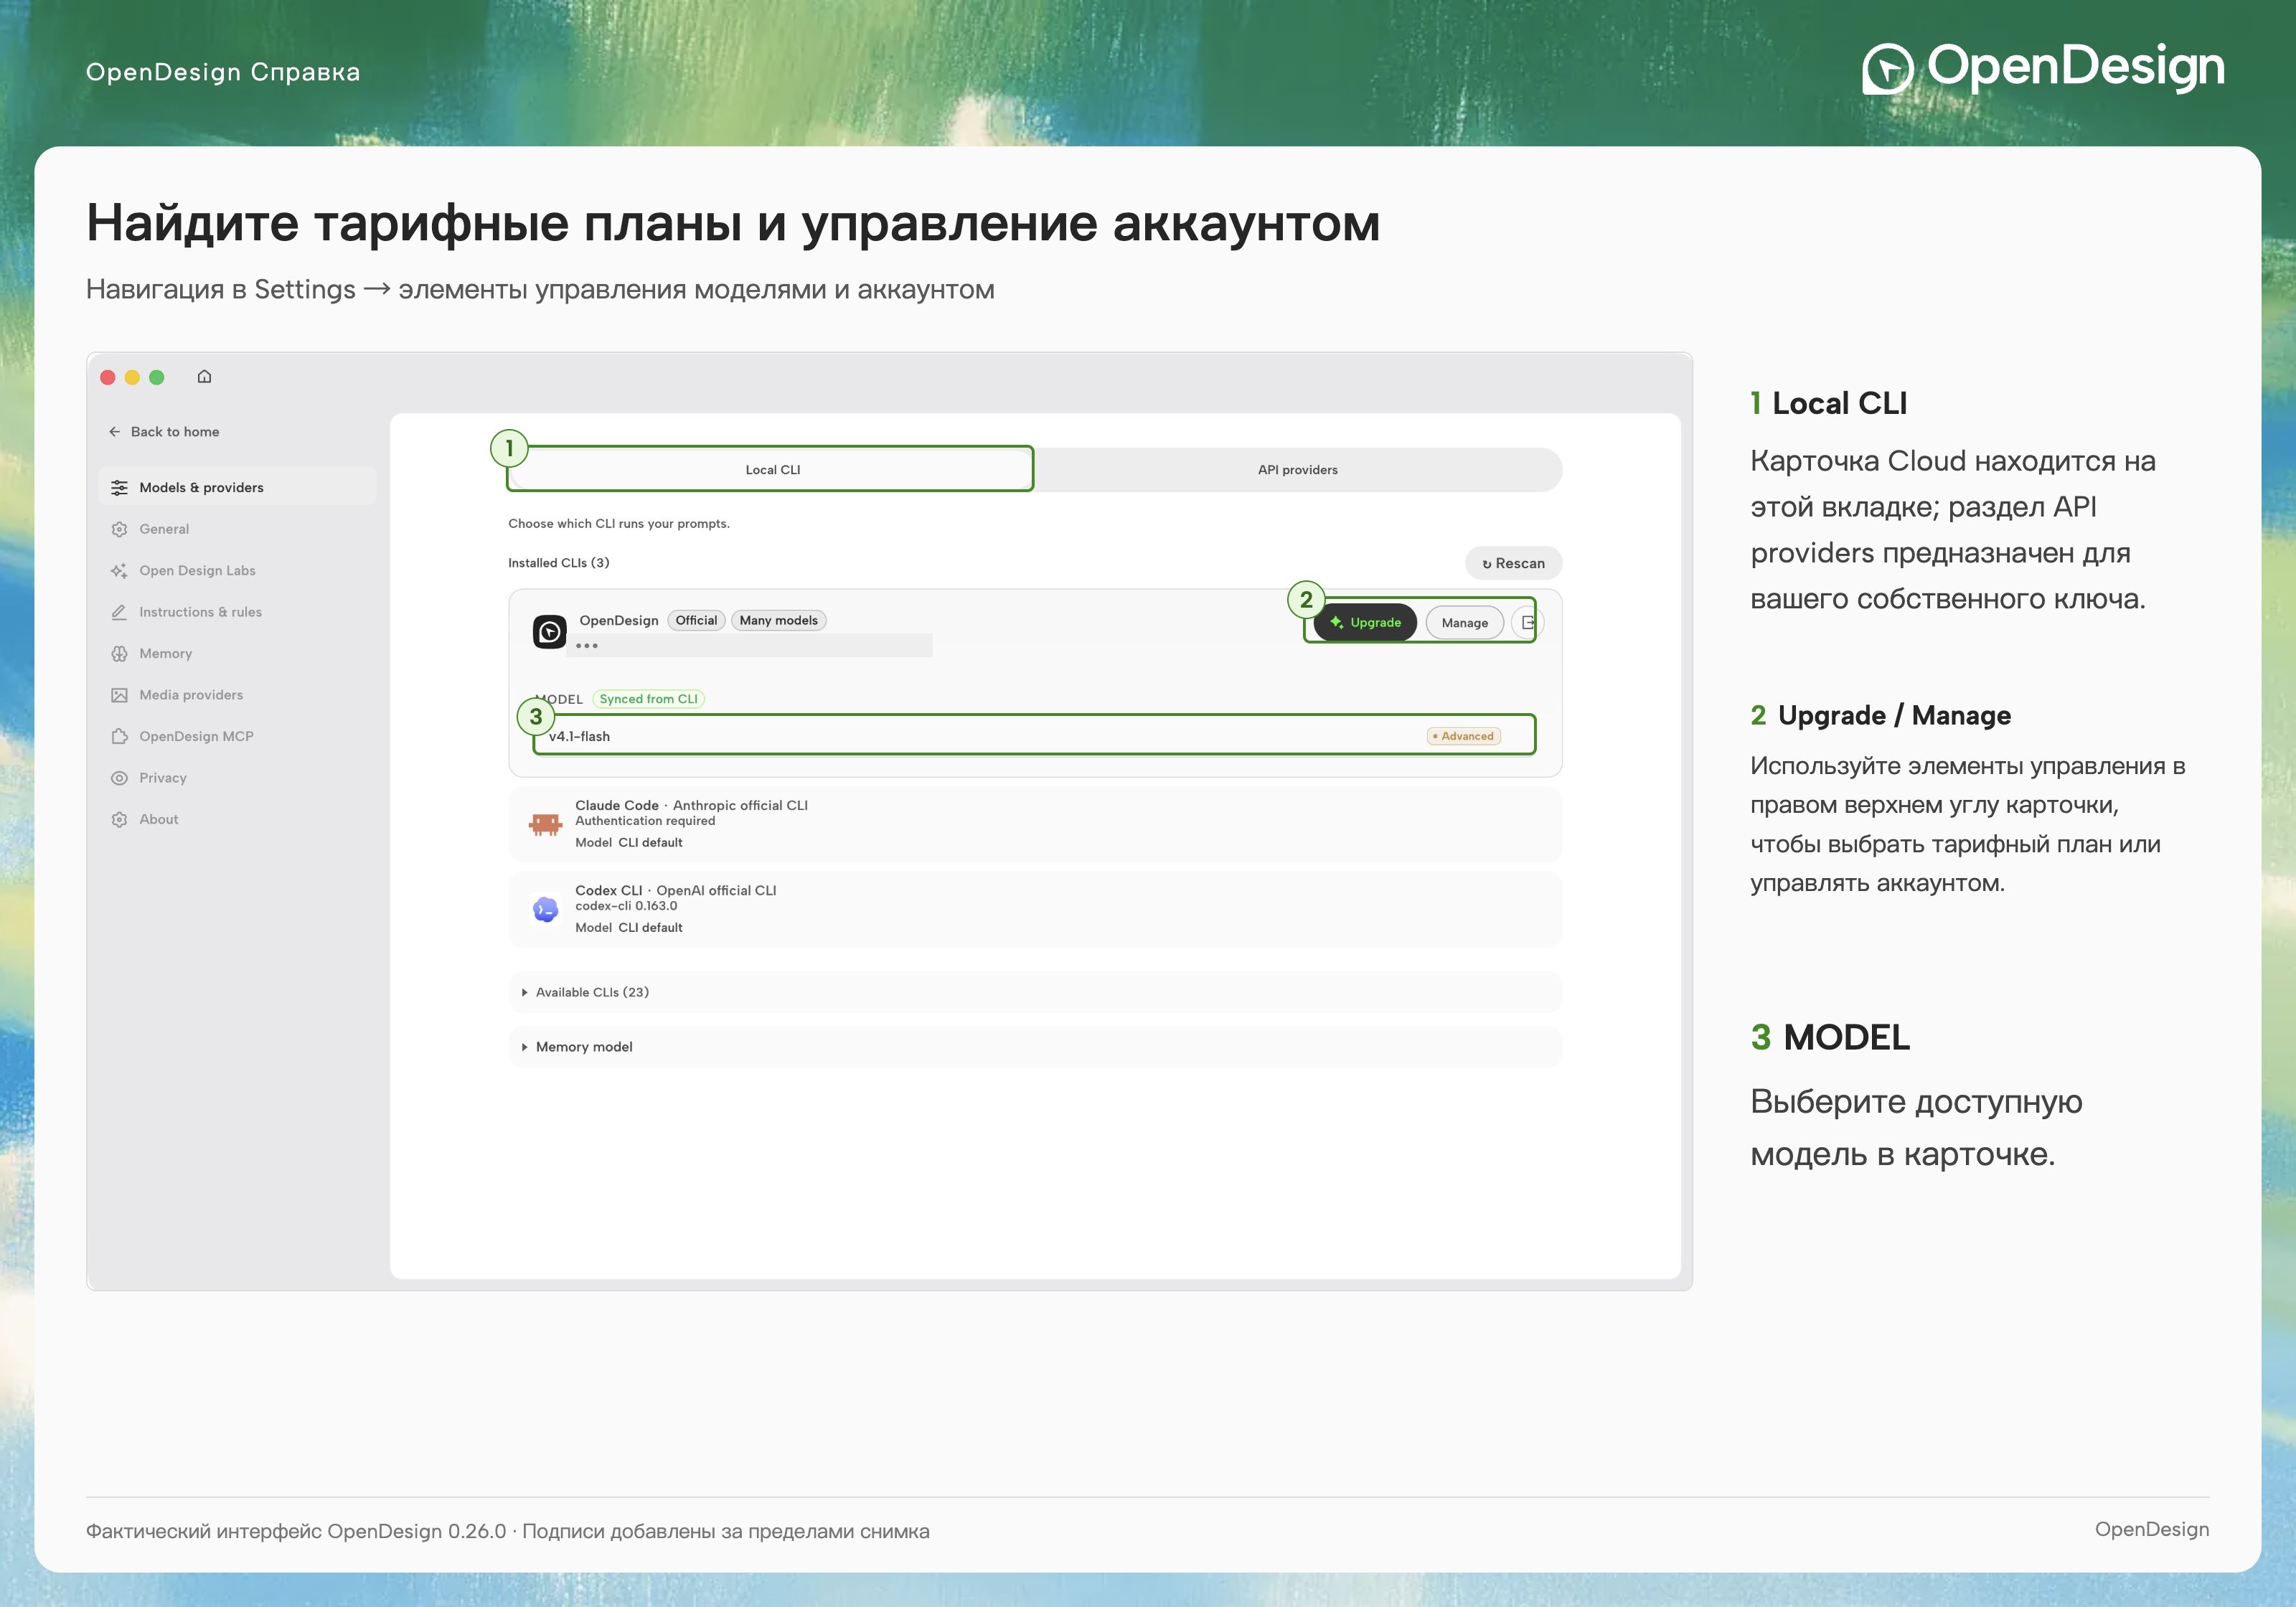Click the Models & providers sliders icon
The height and width of the screenshot is (1607, 2296).
119,488
